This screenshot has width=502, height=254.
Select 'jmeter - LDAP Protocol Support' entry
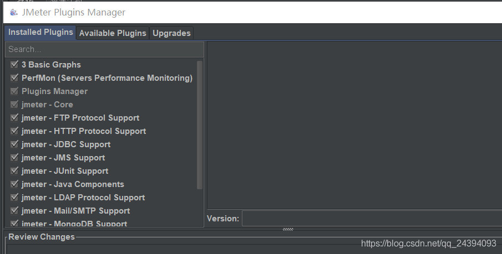[83, 198]
